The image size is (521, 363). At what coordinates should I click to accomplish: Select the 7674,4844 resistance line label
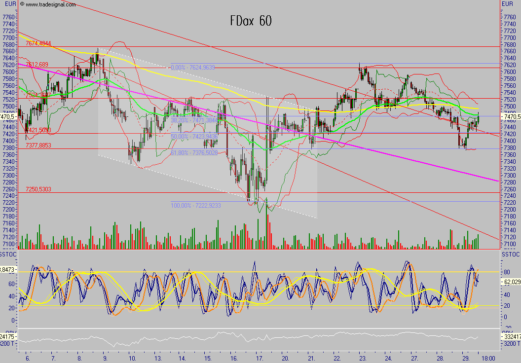click(x=38, y=43)
